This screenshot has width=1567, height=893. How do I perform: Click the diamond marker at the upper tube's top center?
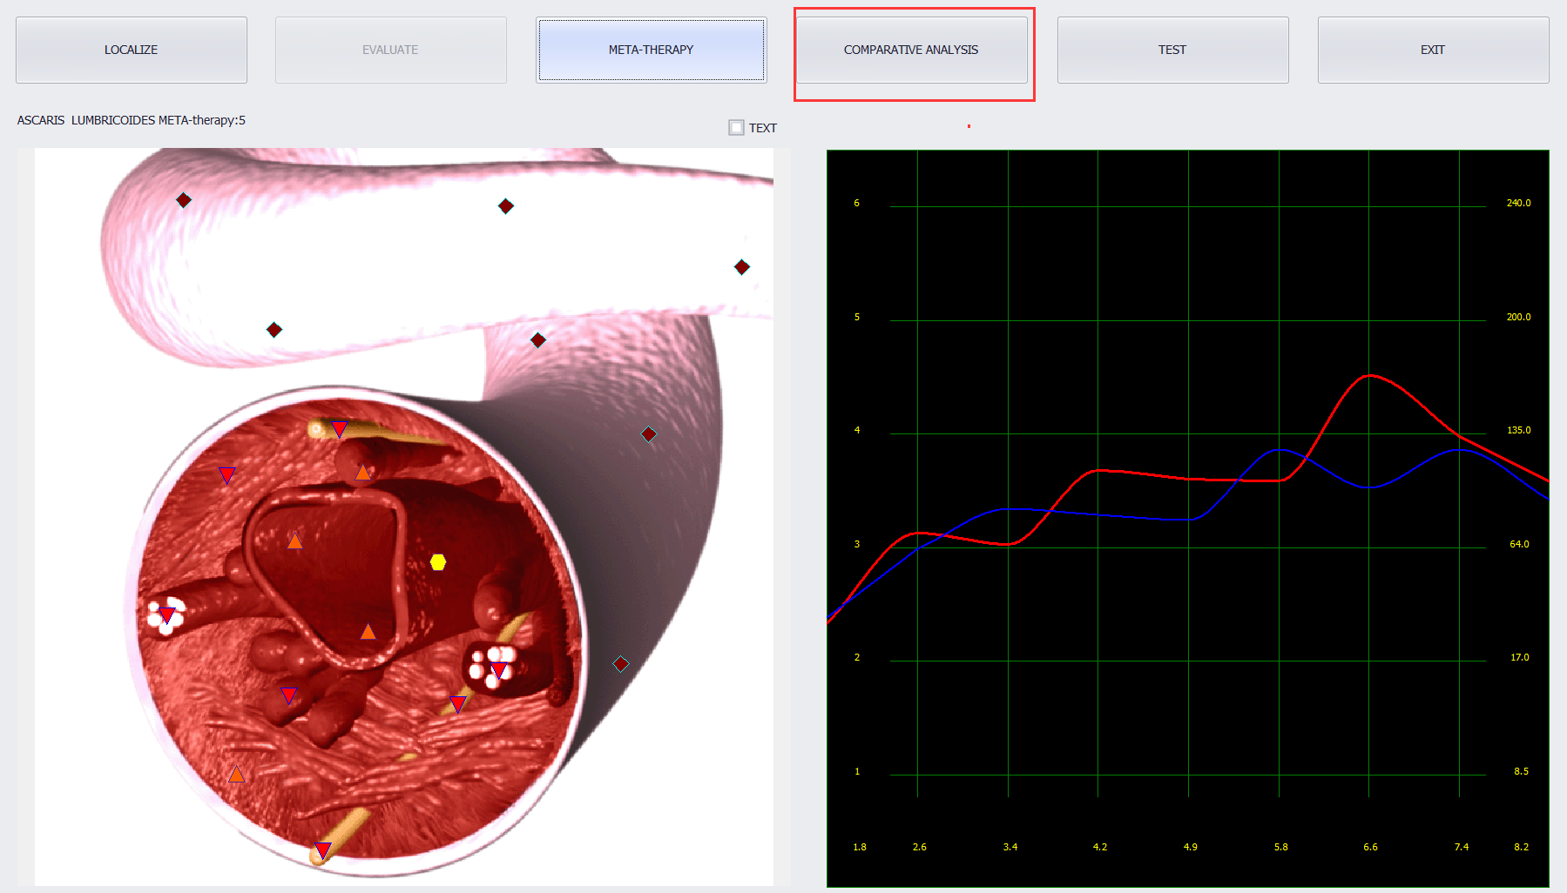[x=506, y=206]
